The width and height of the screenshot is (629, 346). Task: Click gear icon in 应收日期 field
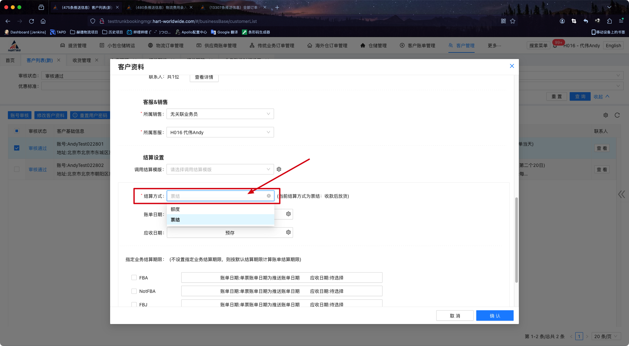tap(288, 232)
